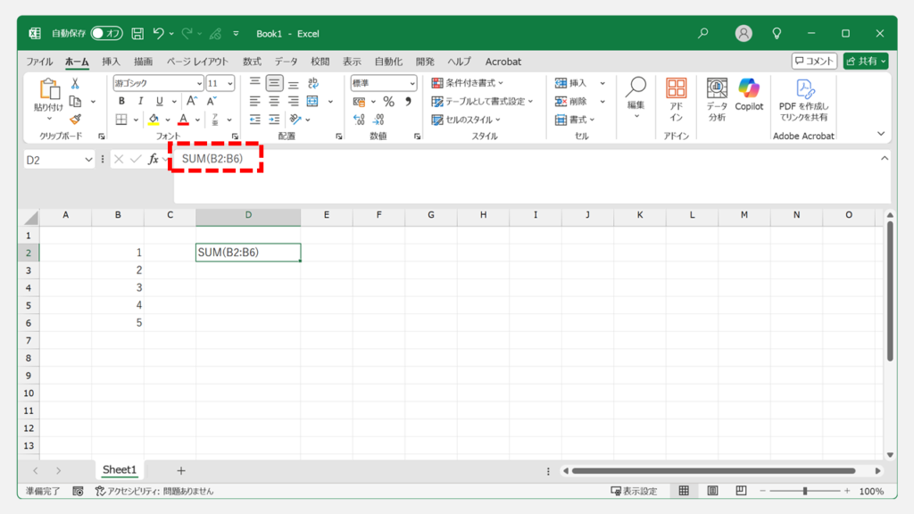The image size is (914, 514).
Task: Open the search magnifier in title bar
Action: tap(703, 33)
